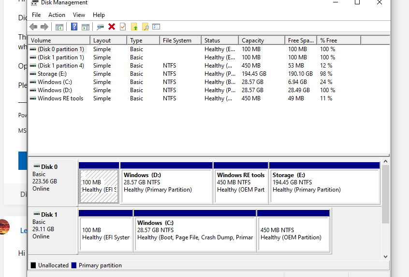Open the Action menu
Image resolution: width=409 pixels, height=277 pixels.
point(57,15)
